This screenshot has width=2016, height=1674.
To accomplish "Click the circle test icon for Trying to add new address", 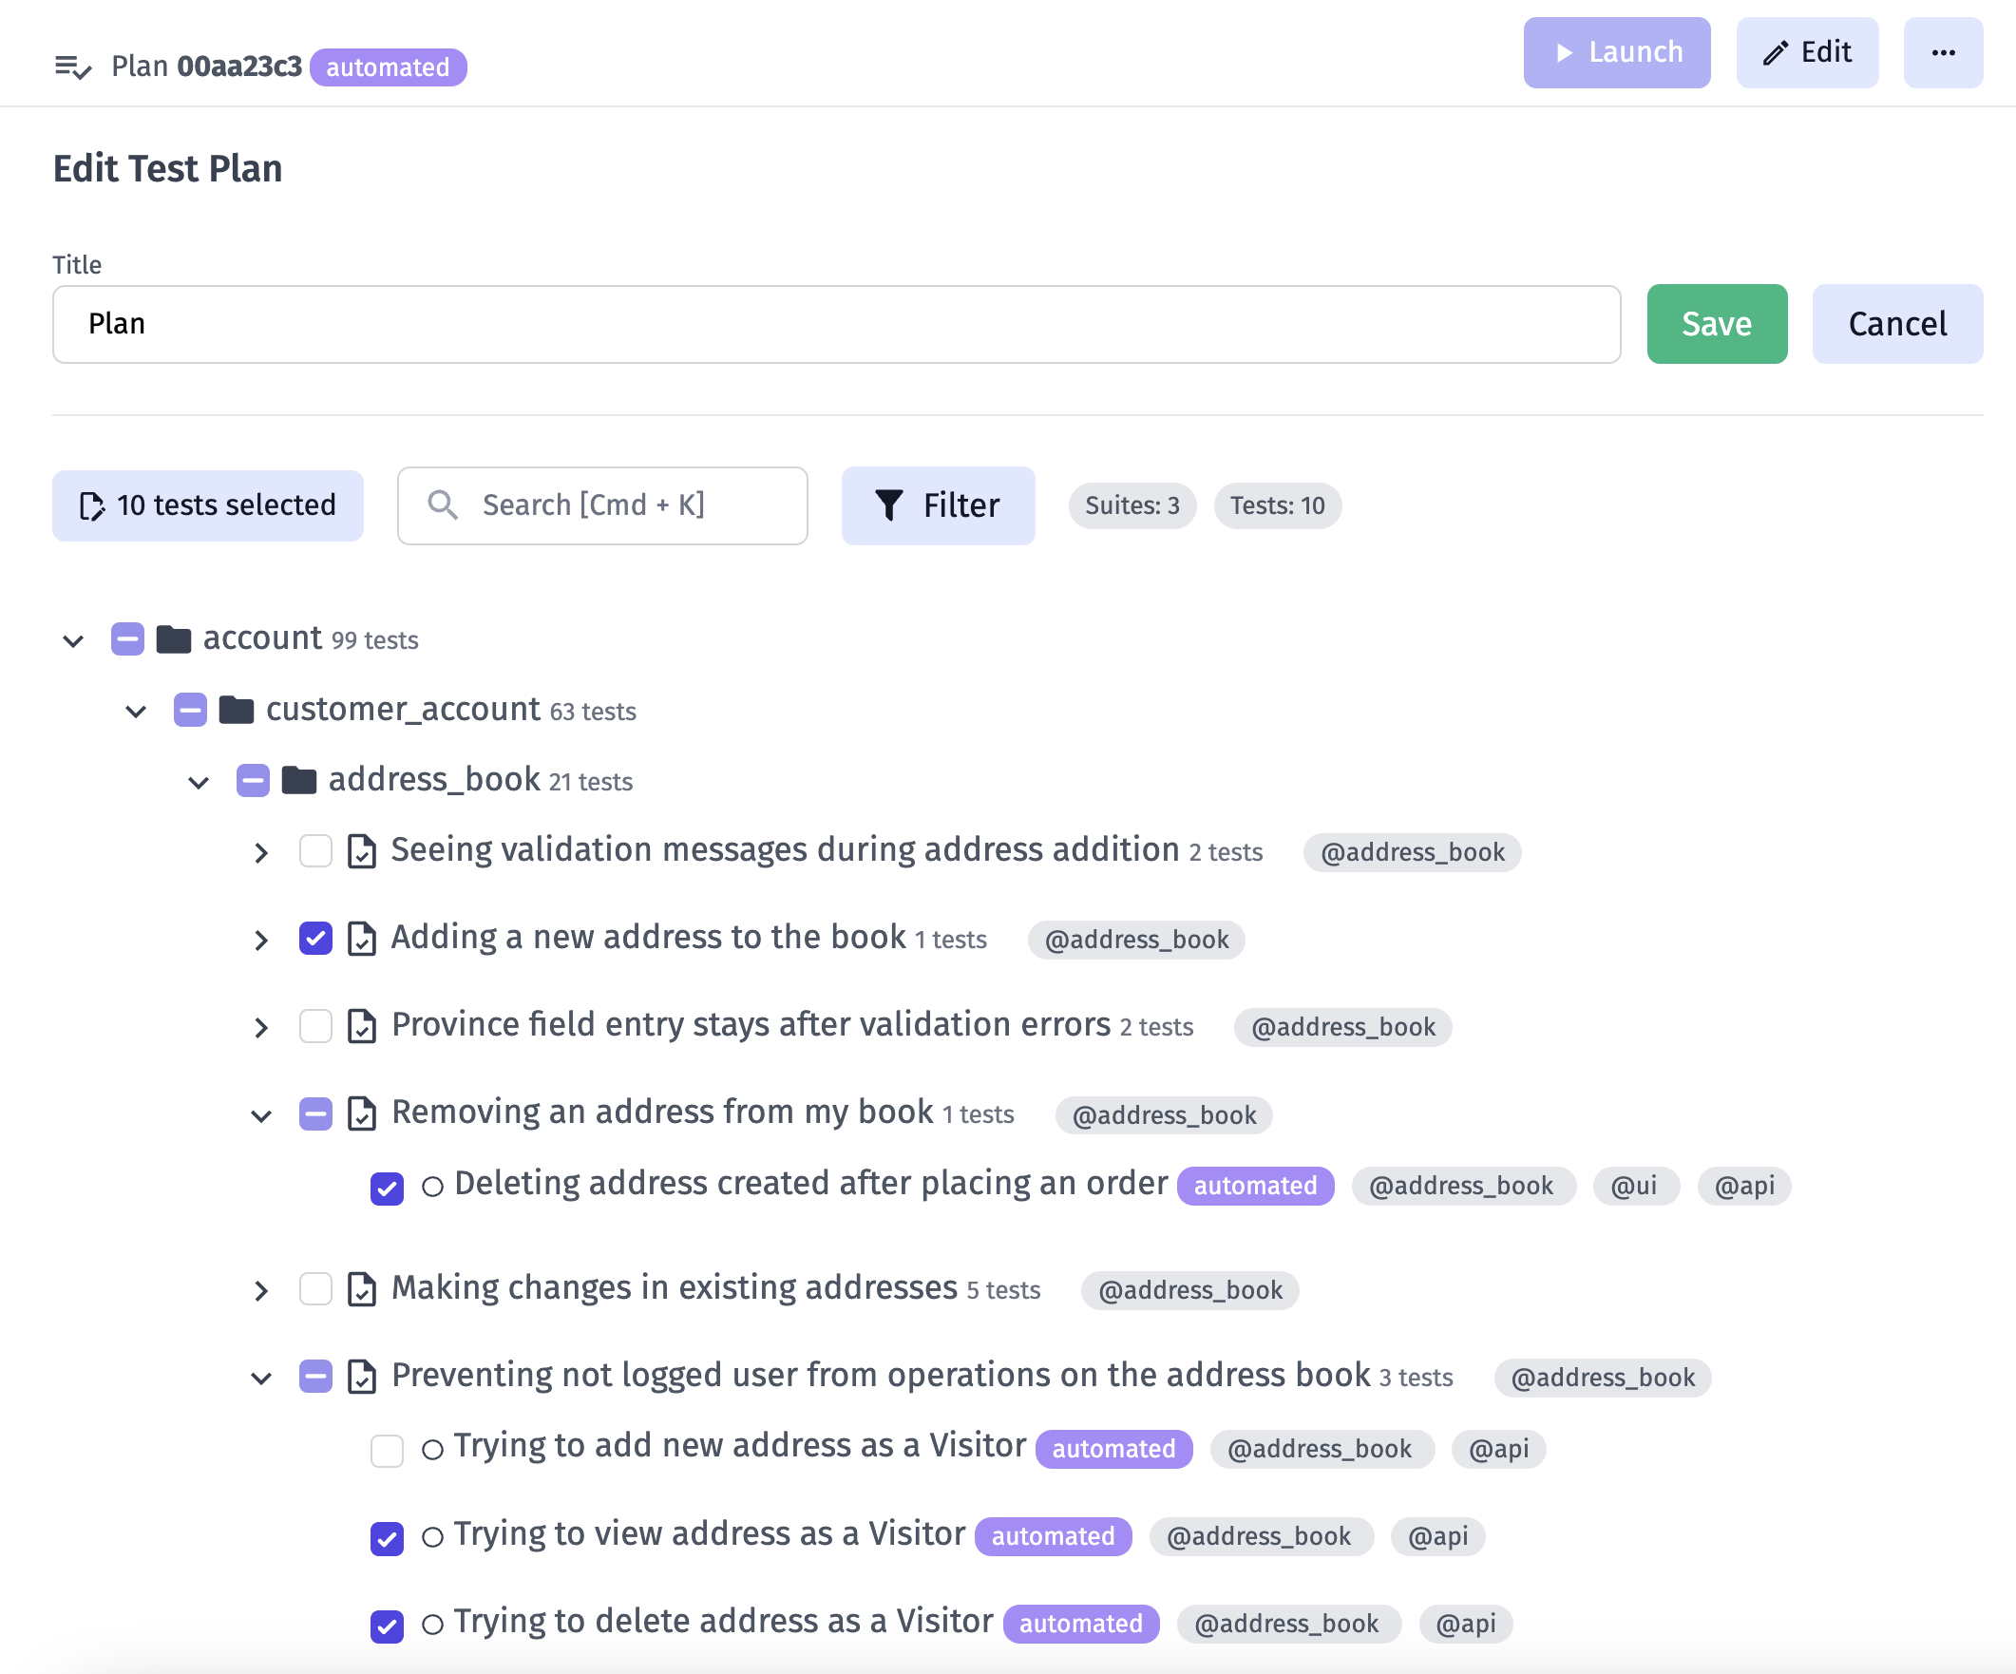I will (x=433, y=1450).
